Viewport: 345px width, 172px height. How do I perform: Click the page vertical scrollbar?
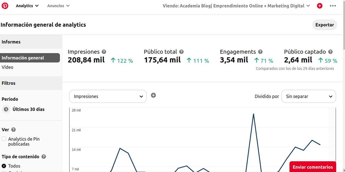344,25
